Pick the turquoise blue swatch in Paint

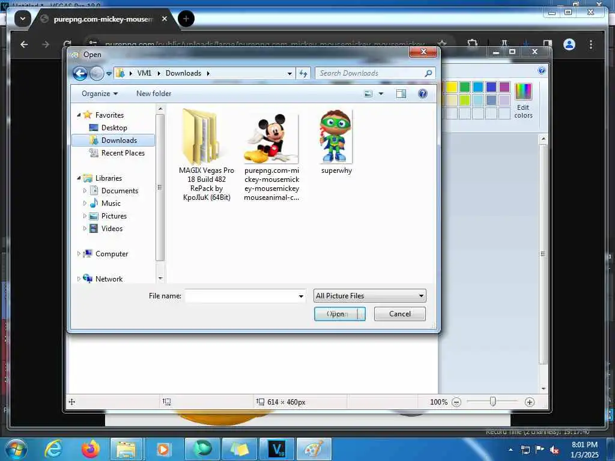point(478,87)
